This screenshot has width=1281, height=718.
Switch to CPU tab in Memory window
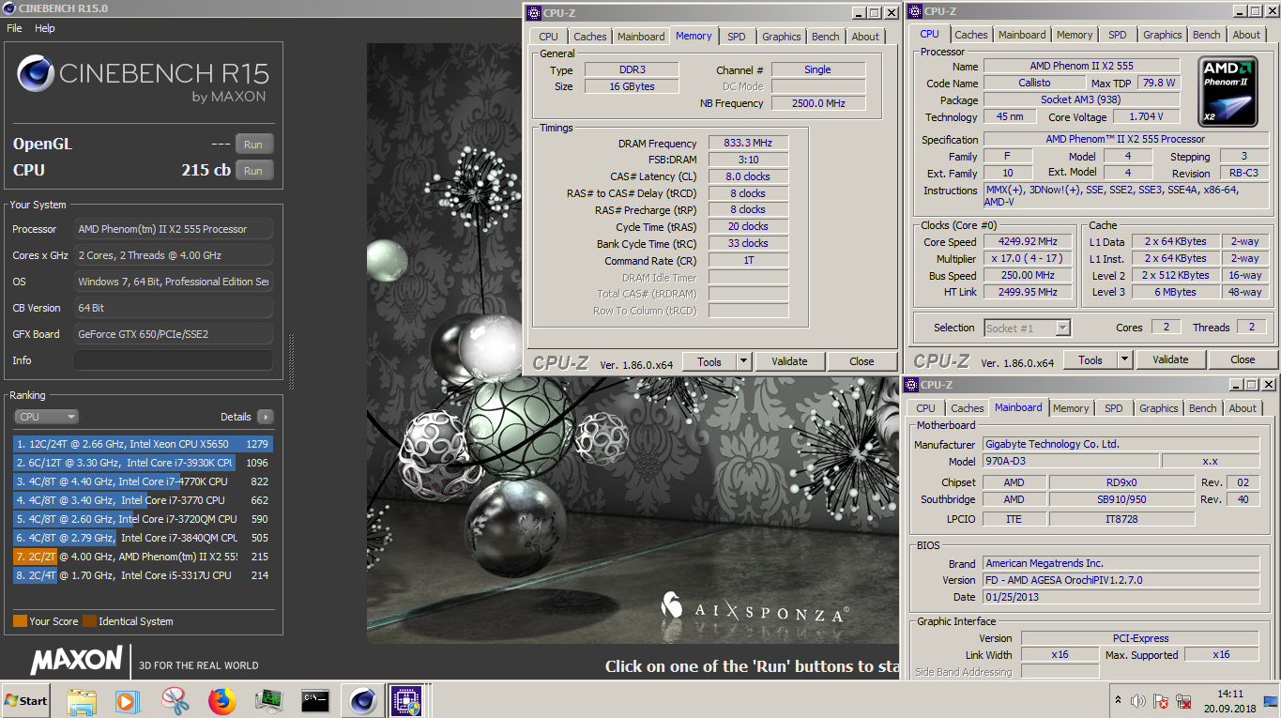point(549,37)
